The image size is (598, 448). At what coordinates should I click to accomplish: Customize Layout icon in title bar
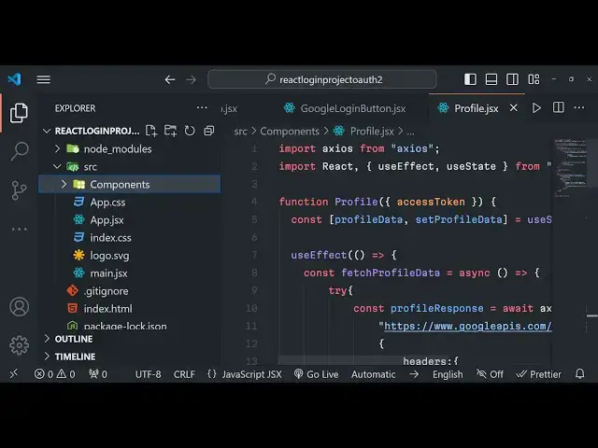pyautogui.click(x=534, y=79)
